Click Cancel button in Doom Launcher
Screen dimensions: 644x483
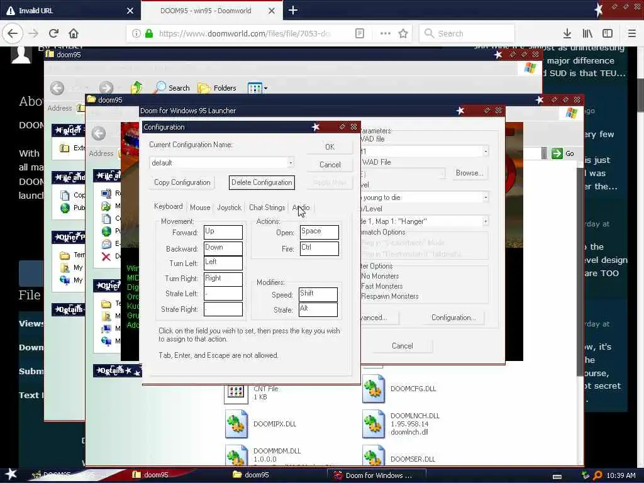point(402,346)
